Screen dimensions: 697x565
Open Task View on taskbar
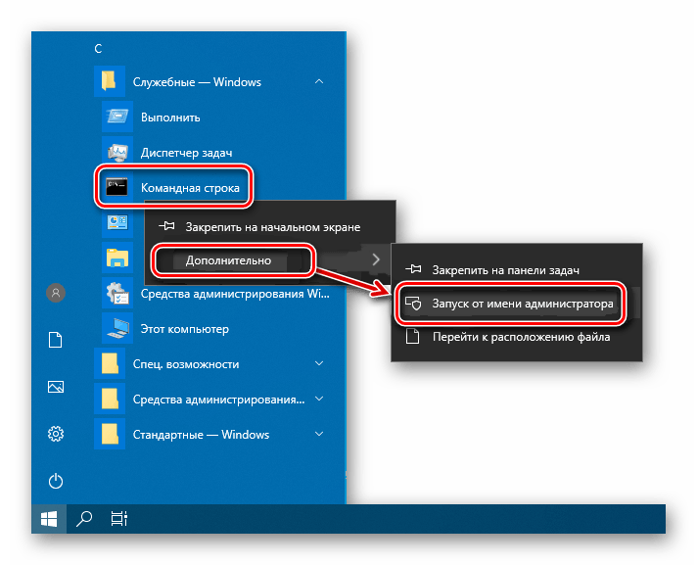coord(119,519)
